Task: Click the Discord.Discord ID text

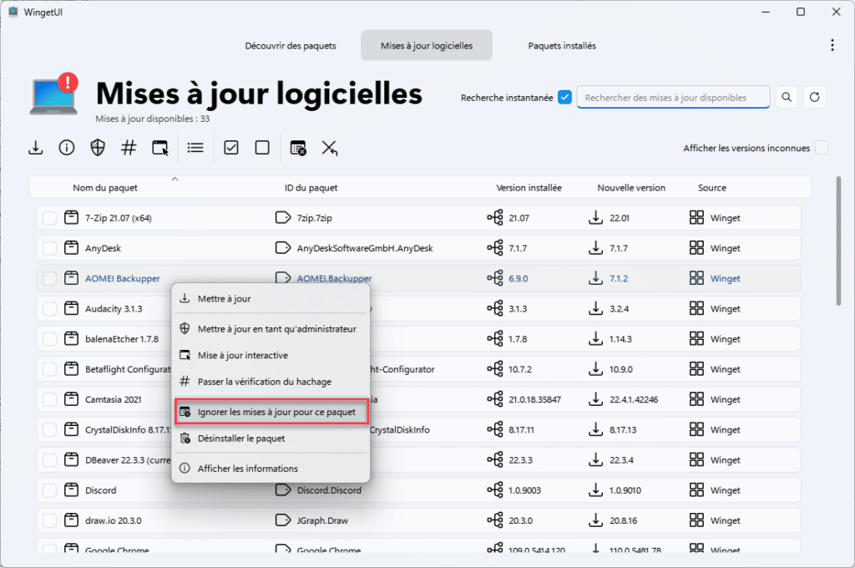Action: point(329,490)
